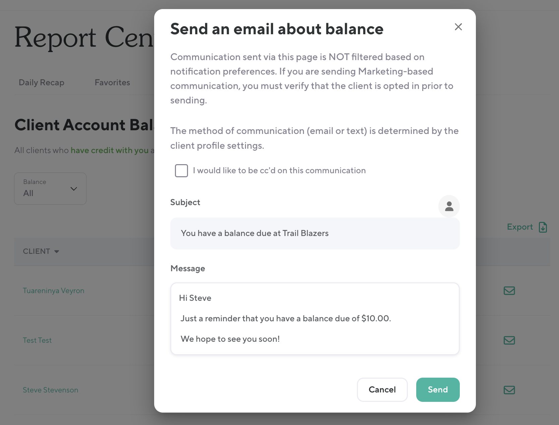The height and width of the screenshot is (425, 559).
Task: Cancel the email dialog
Action: [382, 390]
